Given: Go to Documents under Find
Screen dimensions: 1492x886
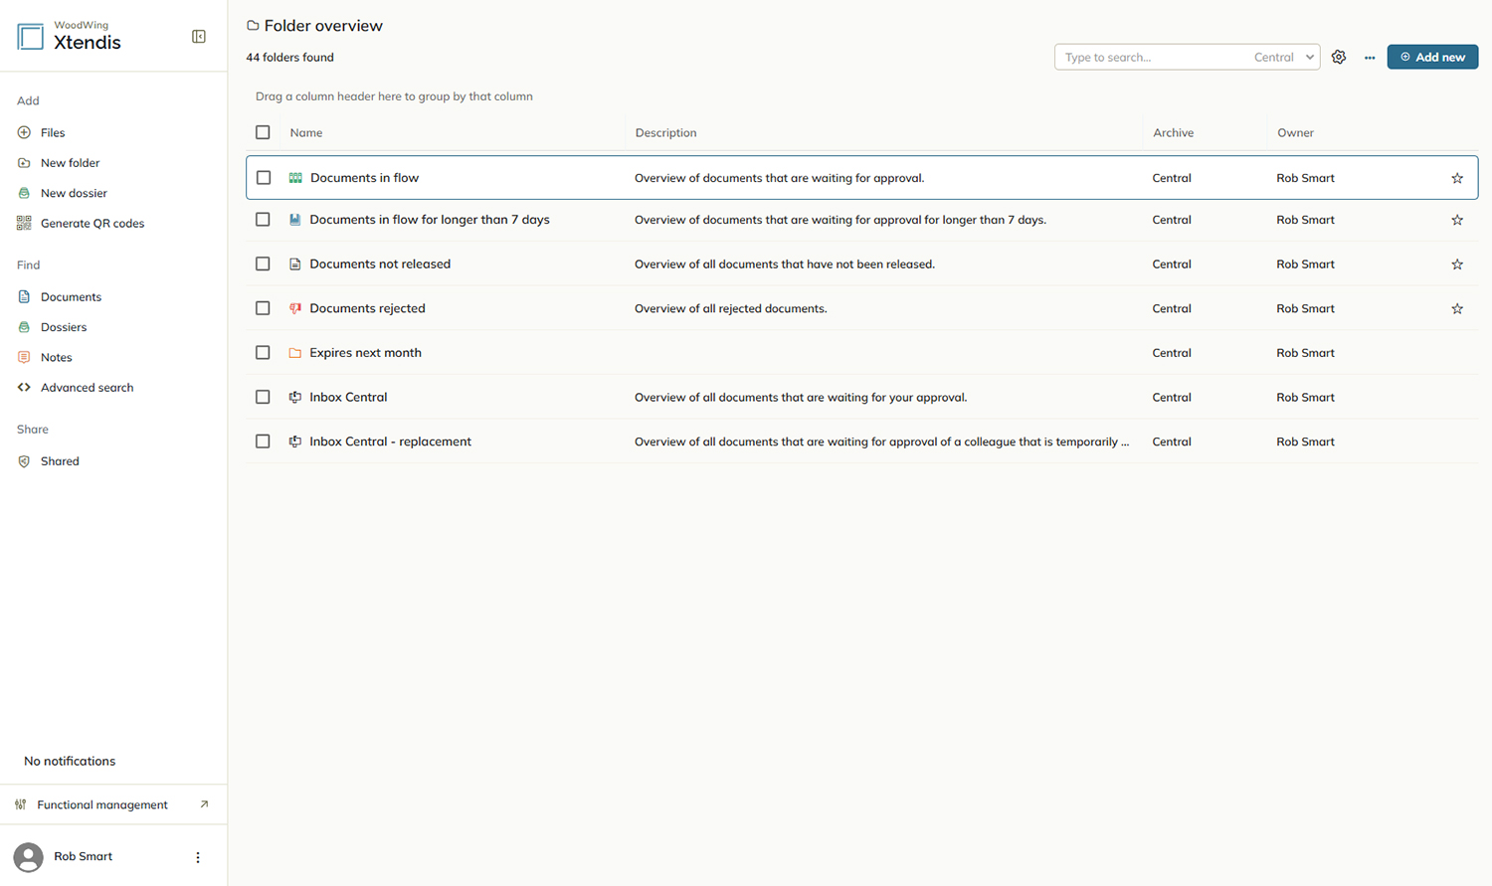Looking at the screenshot, I should click(71, 297).
